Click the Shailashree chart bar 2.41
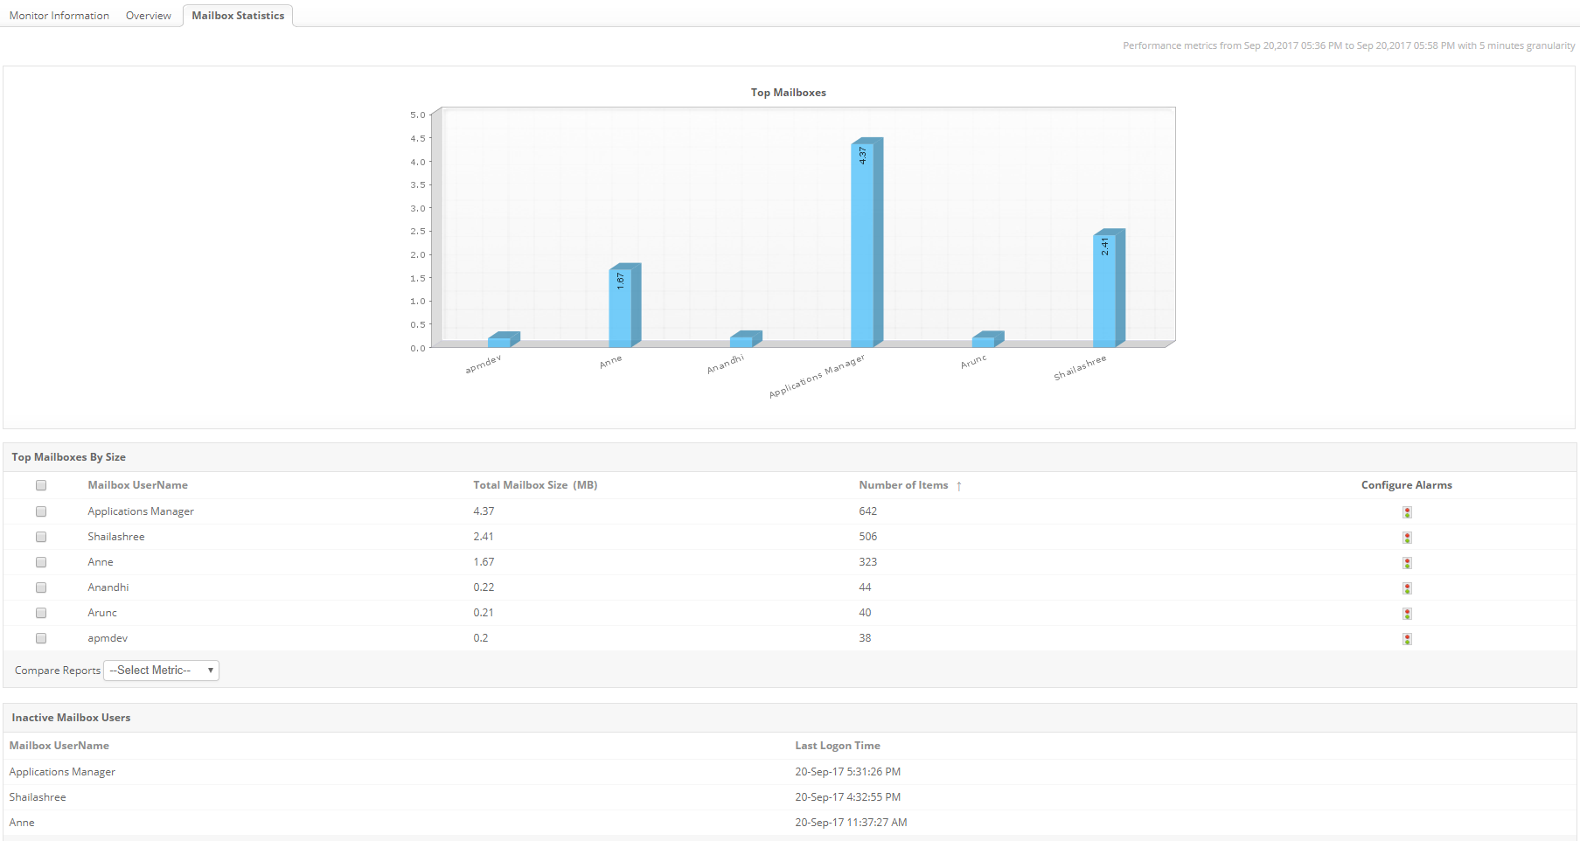 (x=1109, y=288)
